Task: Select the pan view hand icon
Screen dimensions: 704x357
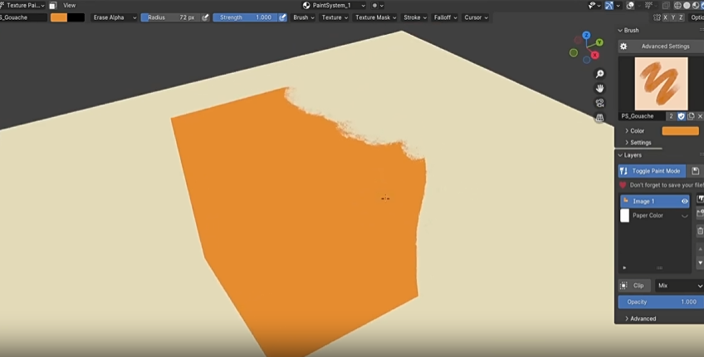Action: pos(599,89)
